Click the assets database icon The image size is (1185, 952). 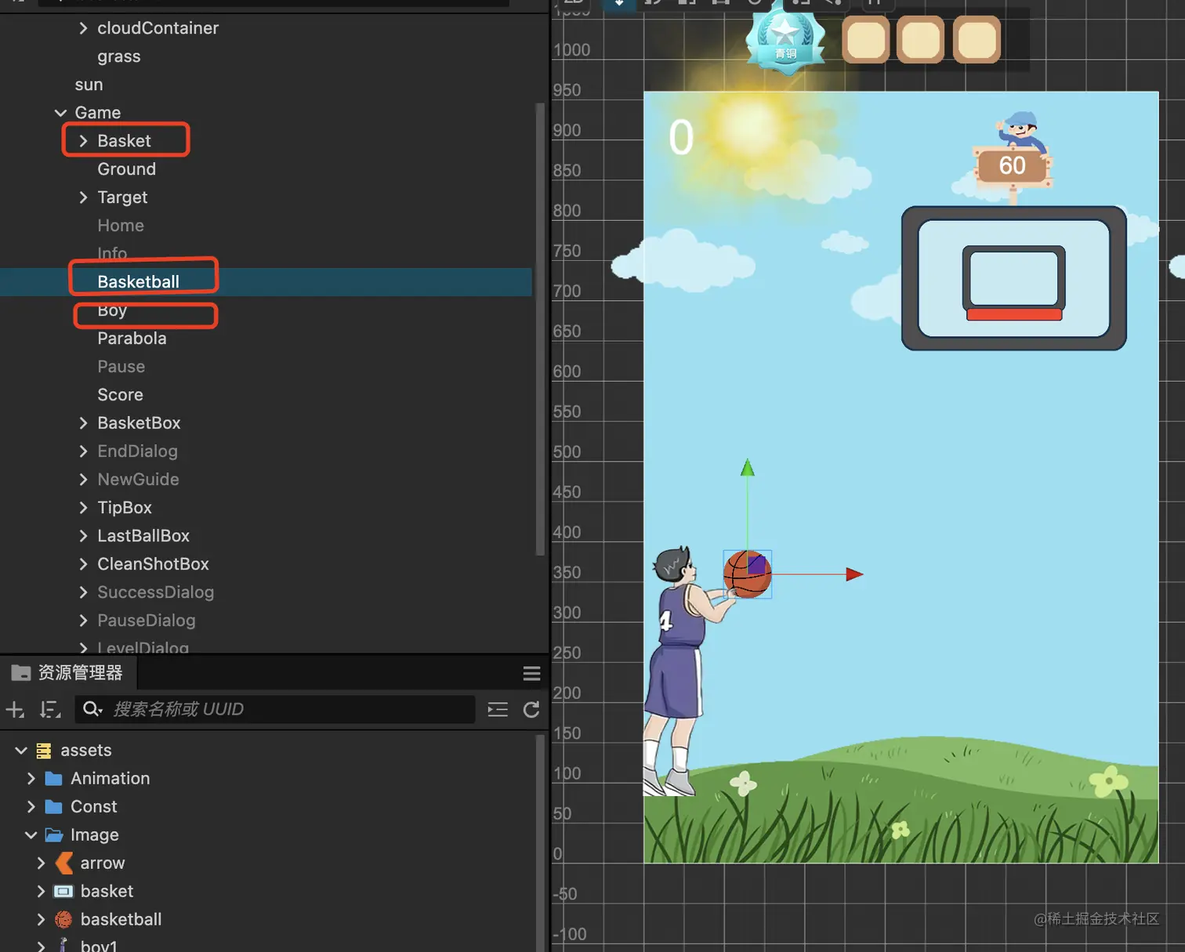point(44,751)
